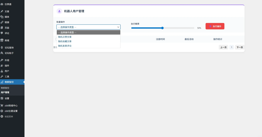This screenshot has height=137, width=262.
Task: Select the 外观 paintbrush icon
Action: tap(2, 60)
